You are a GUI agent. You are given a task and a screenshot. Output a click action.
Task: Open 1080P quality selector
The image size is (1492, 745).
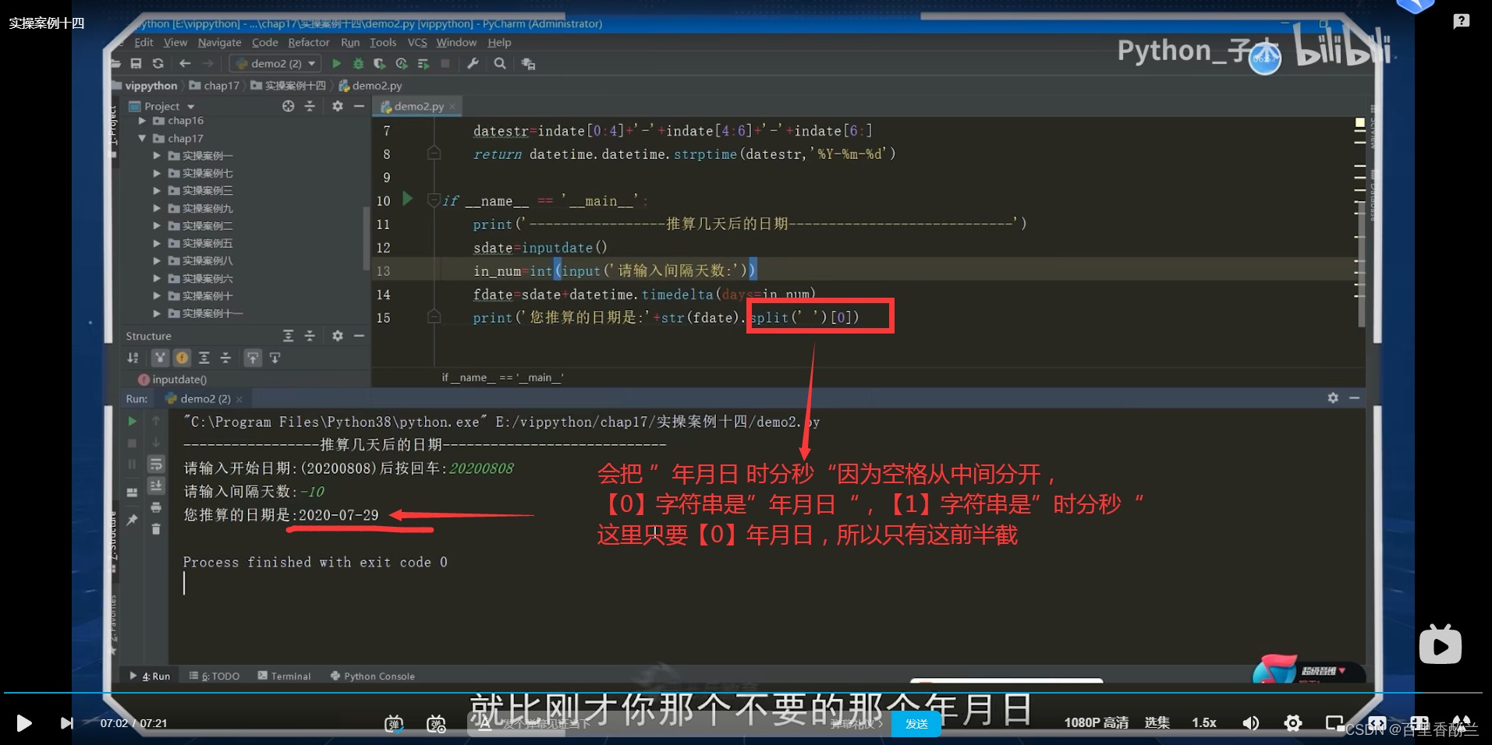[x=1096, y=723]
